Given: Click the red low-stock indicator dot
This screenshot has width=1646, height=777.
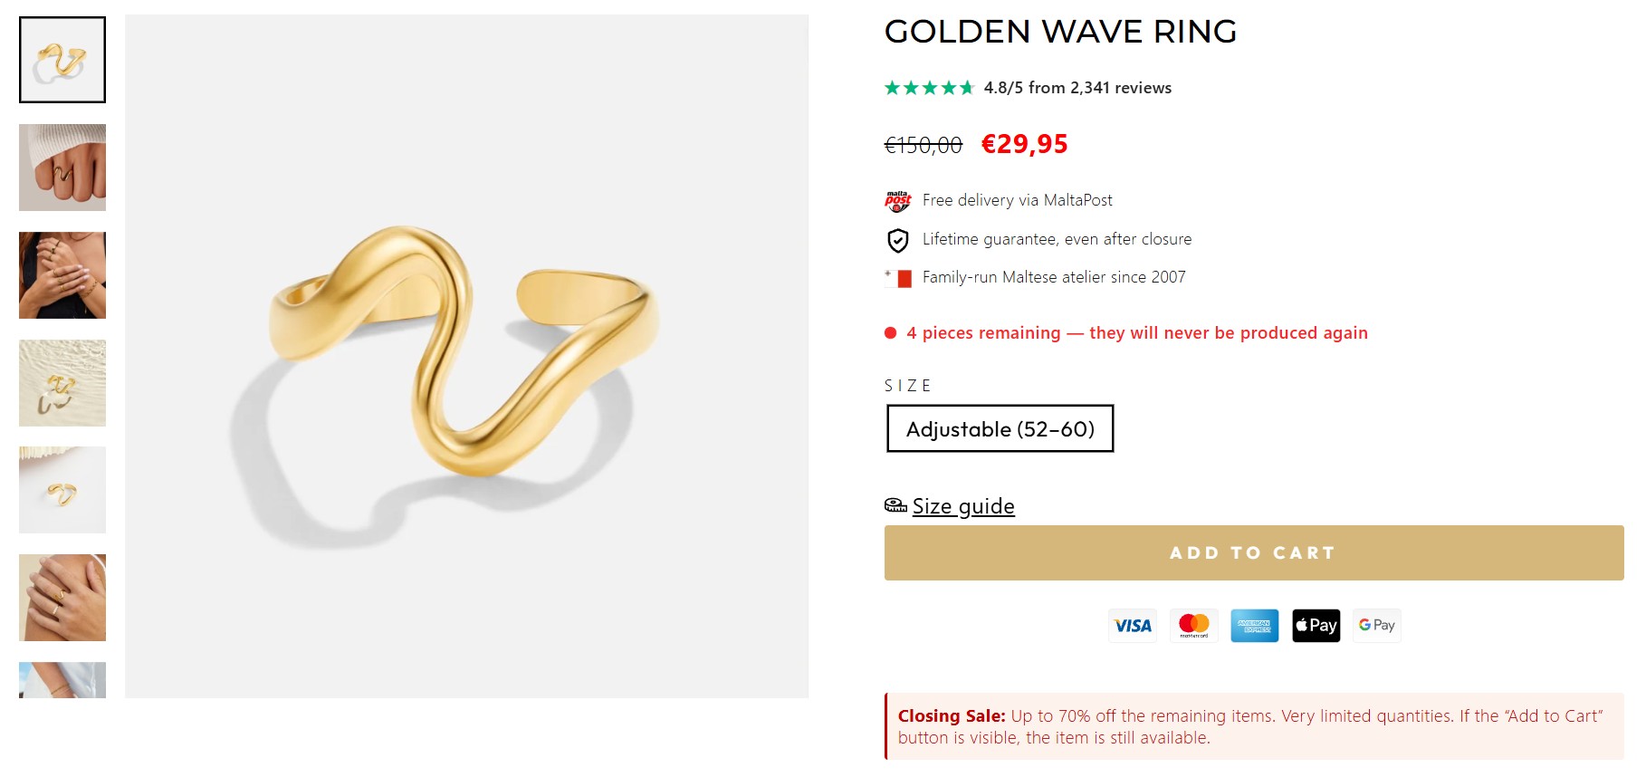Looking at the screenshot, I should pos(890,333).
